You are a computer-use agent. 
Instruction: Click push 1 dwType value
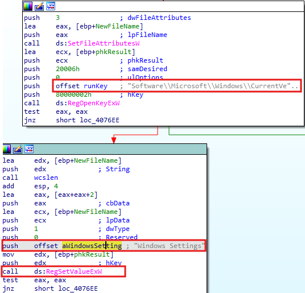36,229
